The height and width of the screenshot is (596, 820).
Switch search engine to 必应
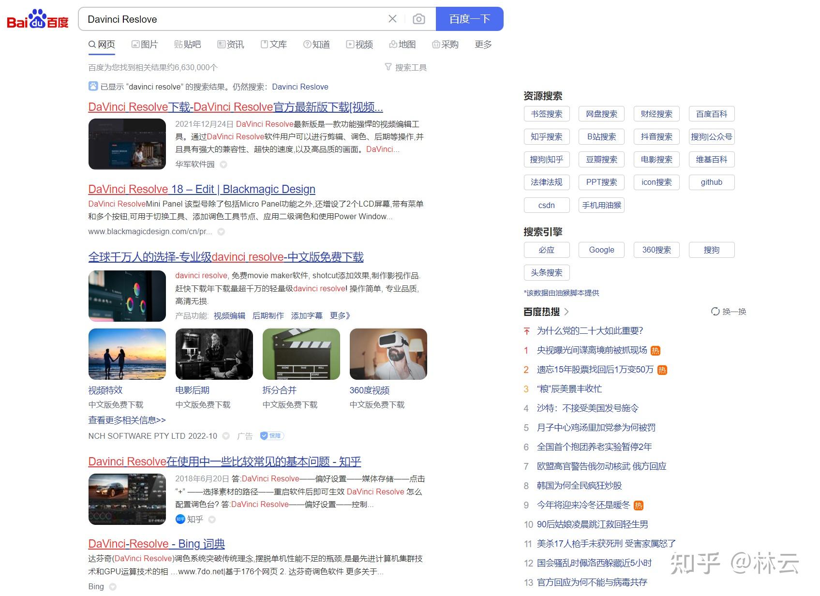[547, 250]
